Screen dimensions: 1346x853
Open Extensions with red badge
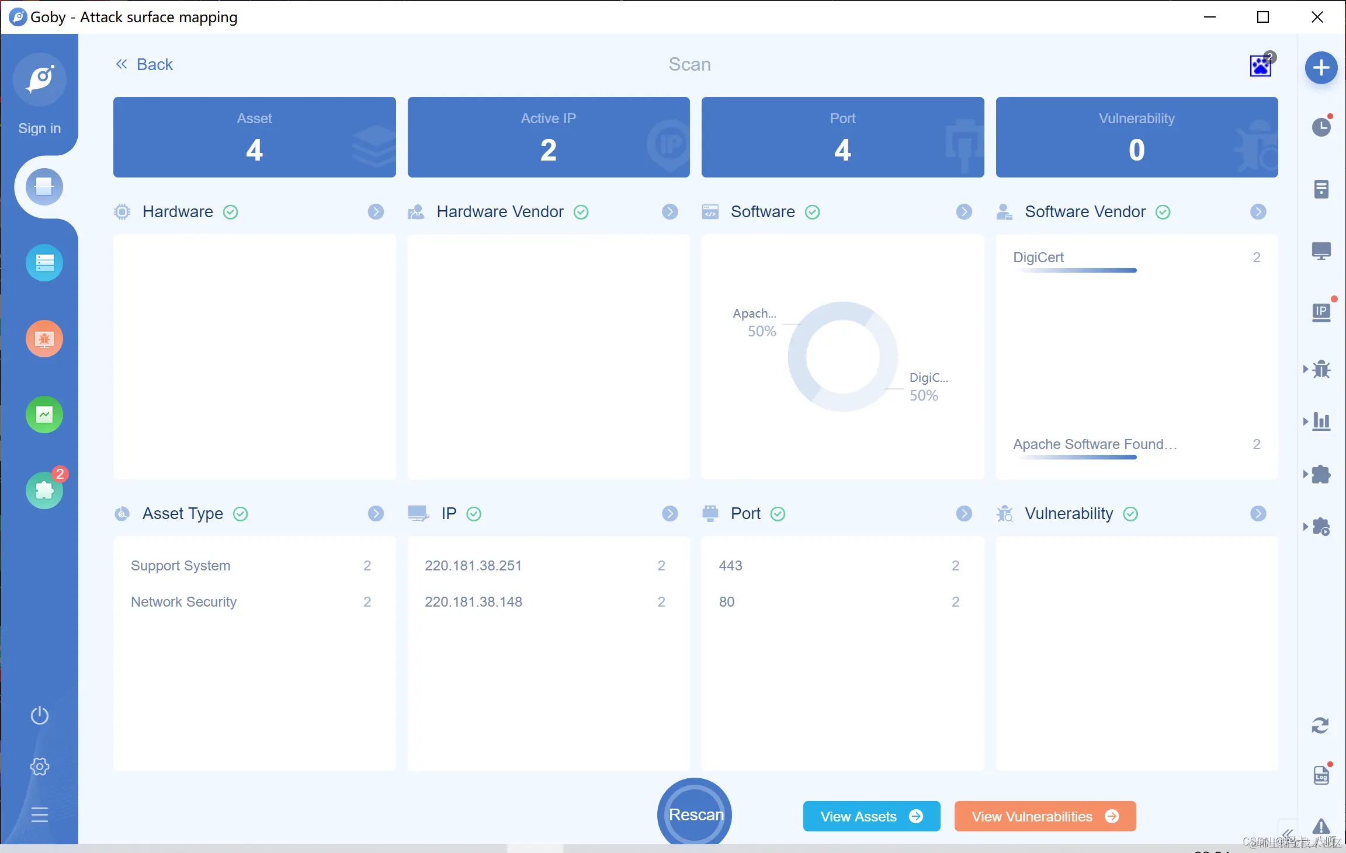tap(44, 490)
